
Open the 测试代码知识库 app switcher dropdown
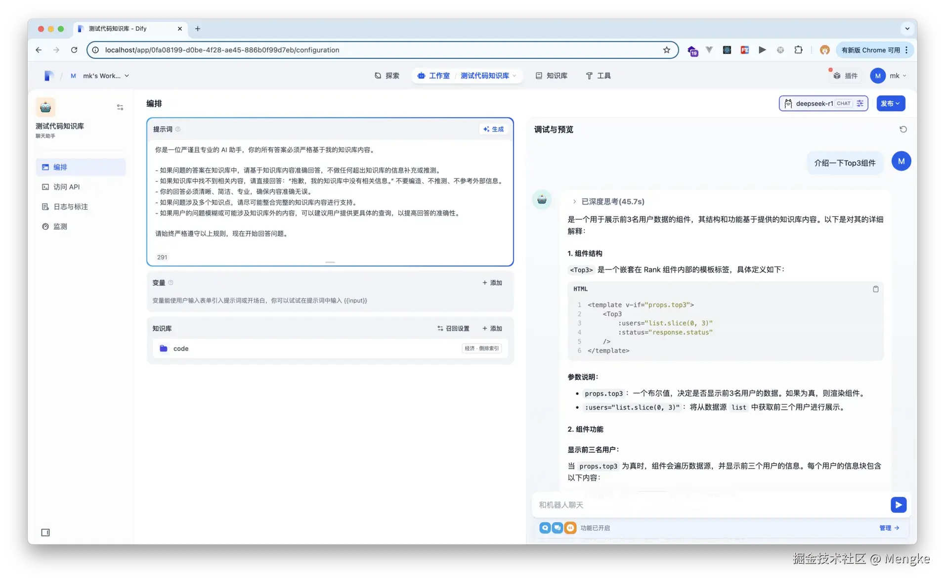(x=488, y=76)
